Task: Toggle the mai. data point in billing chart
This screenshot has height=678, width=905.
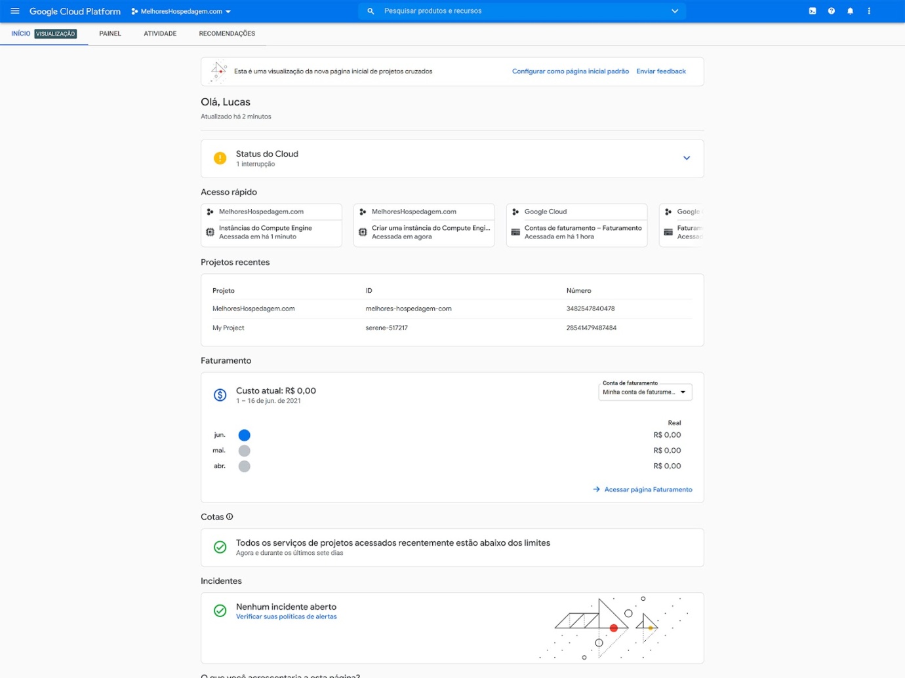Action: click(245, 451)
